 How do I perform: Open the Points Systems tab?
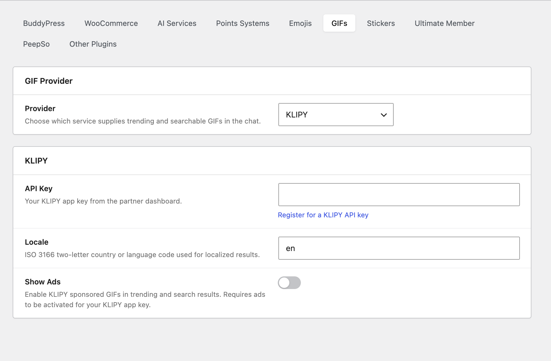243,23
